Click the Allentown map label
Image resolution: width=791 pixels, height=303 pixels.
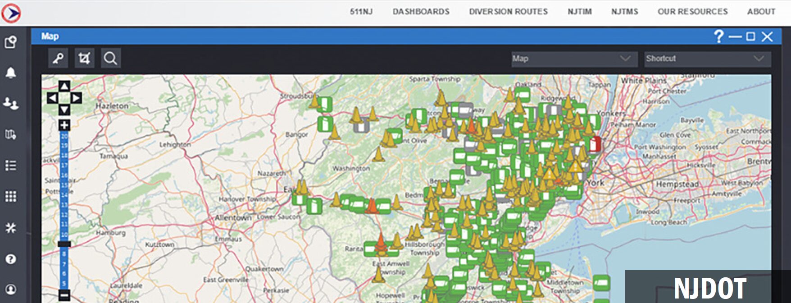coord(233,217)
